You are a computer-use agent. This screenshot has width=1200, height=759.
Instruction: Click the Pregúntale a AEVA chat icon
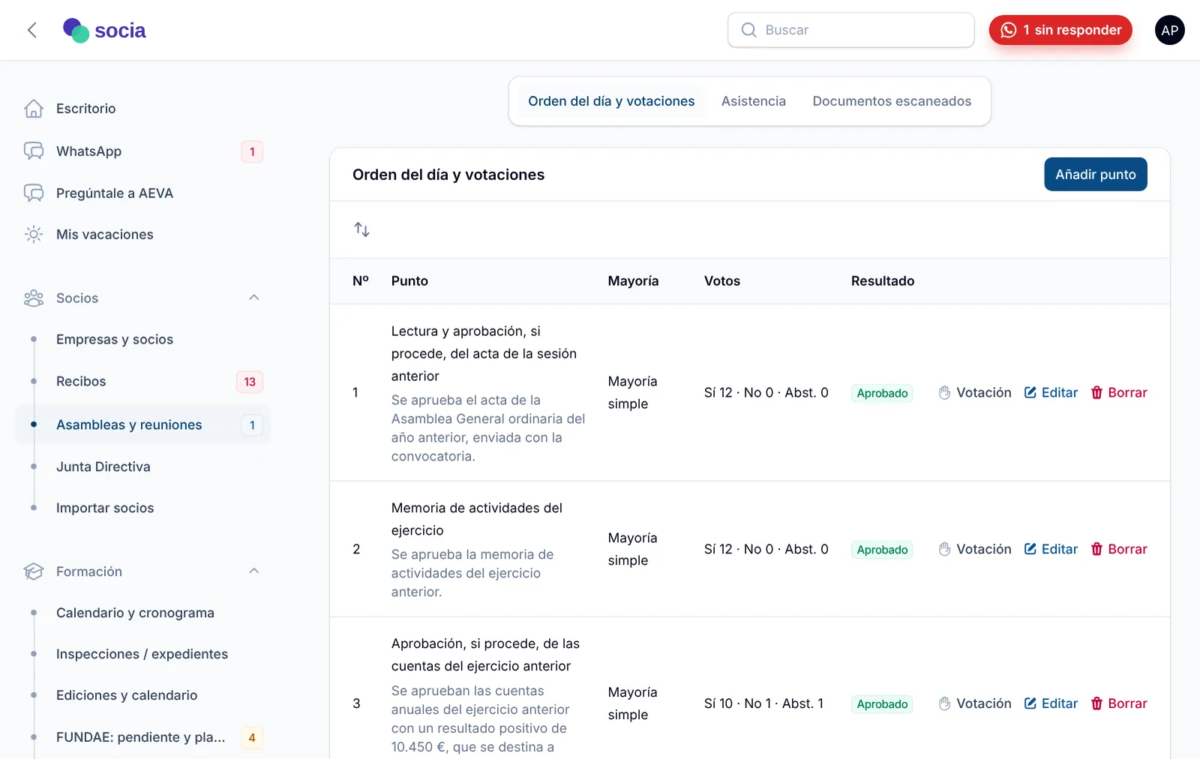click(34, 193)
